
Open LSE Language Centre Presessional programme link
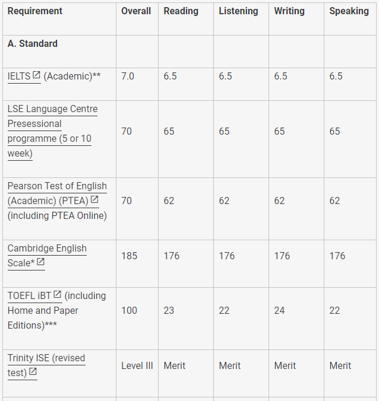point(52,131)
